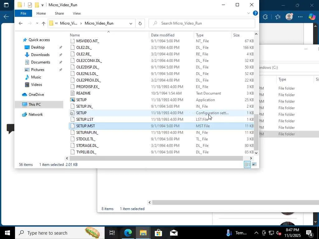Refresh the Micro_Video_Run folder

[x=140, y=23]
